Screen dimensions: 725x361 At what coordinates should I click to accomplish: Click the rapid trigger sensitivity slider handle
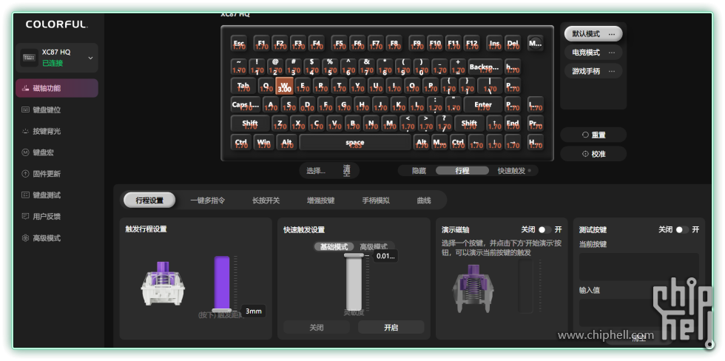tap(354, 255)
